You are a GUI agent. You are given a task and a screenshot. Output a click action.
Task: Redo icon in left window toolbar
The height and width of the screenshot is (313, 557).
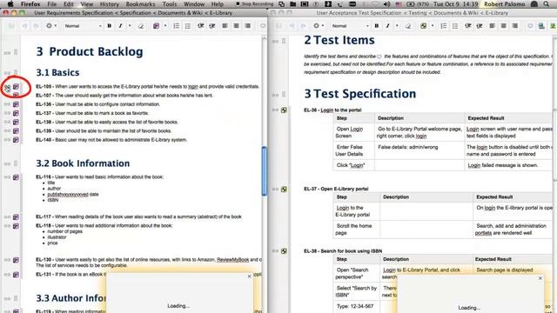(36, 26)
